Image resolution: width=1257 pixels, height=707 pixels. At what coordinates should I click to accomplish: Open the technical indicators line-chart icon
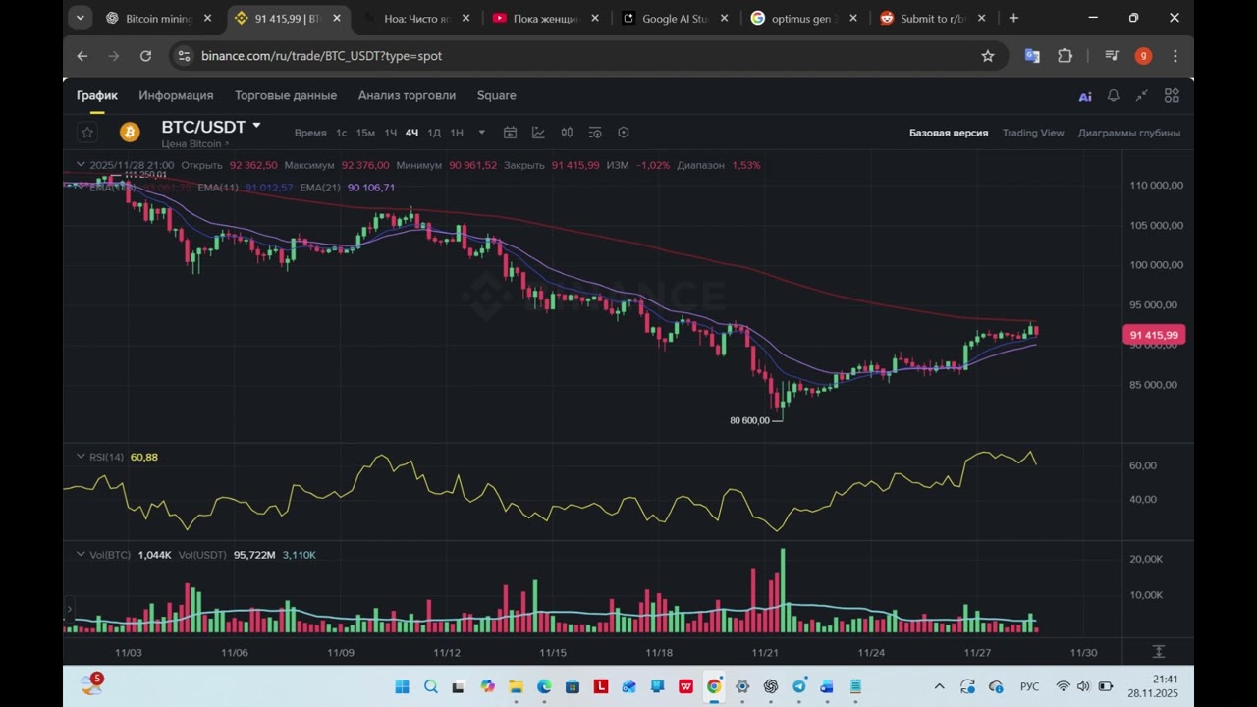point(538,133)
